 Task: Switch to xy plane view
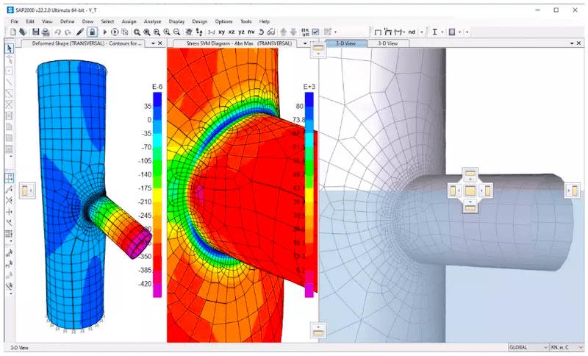point(222,32)
